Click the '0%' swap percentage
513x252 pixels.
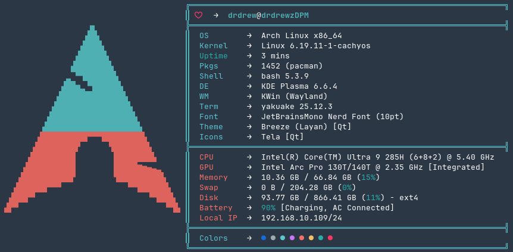click(x=347, y=188)
